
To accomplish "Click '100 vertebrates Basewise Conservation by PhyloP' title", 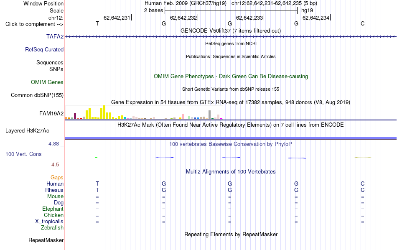I will (x=231, y=144).
